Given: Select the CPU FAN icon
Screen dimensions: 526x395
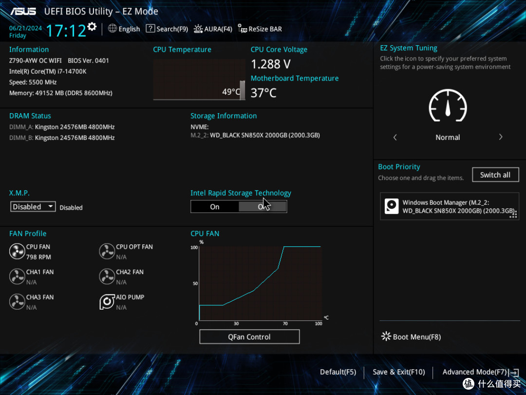Looking at the screenshot, I should (17, 252).
